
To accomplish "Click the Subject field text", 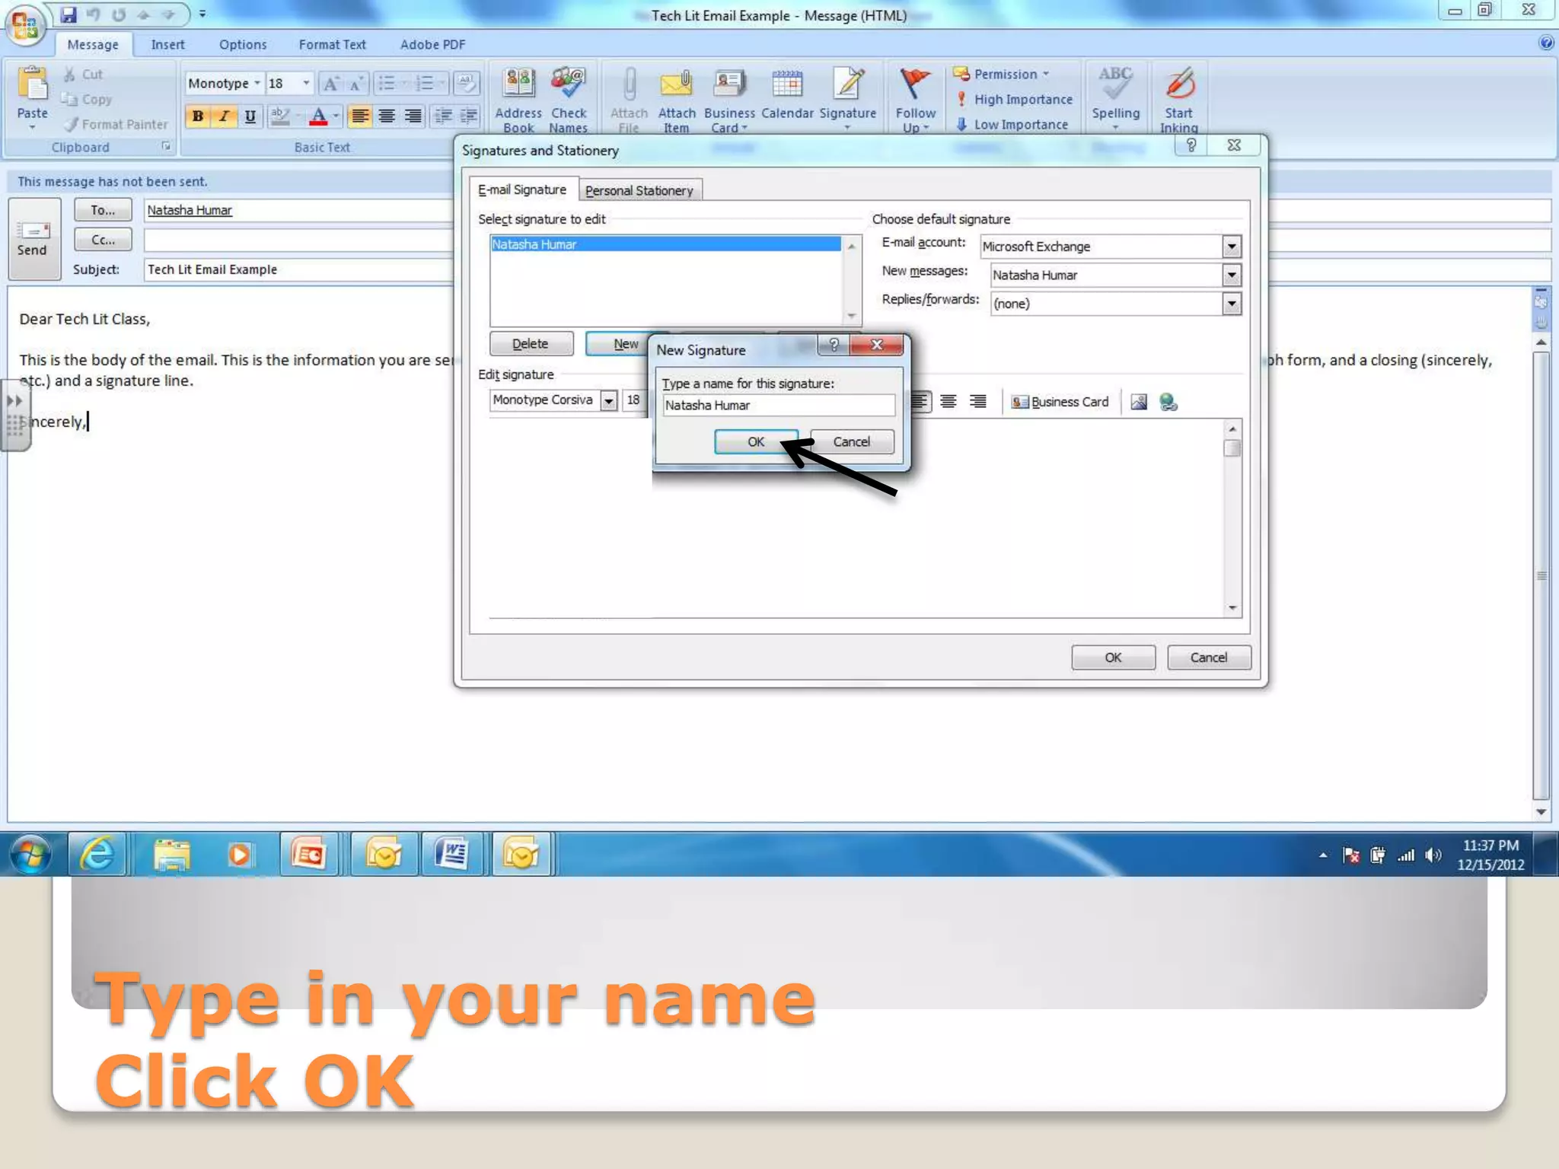I will [212, 269].
